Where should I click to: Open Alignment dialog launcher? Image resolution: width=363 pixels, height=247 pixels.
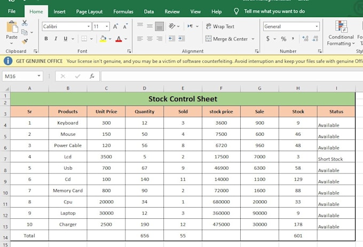point(257,51)
